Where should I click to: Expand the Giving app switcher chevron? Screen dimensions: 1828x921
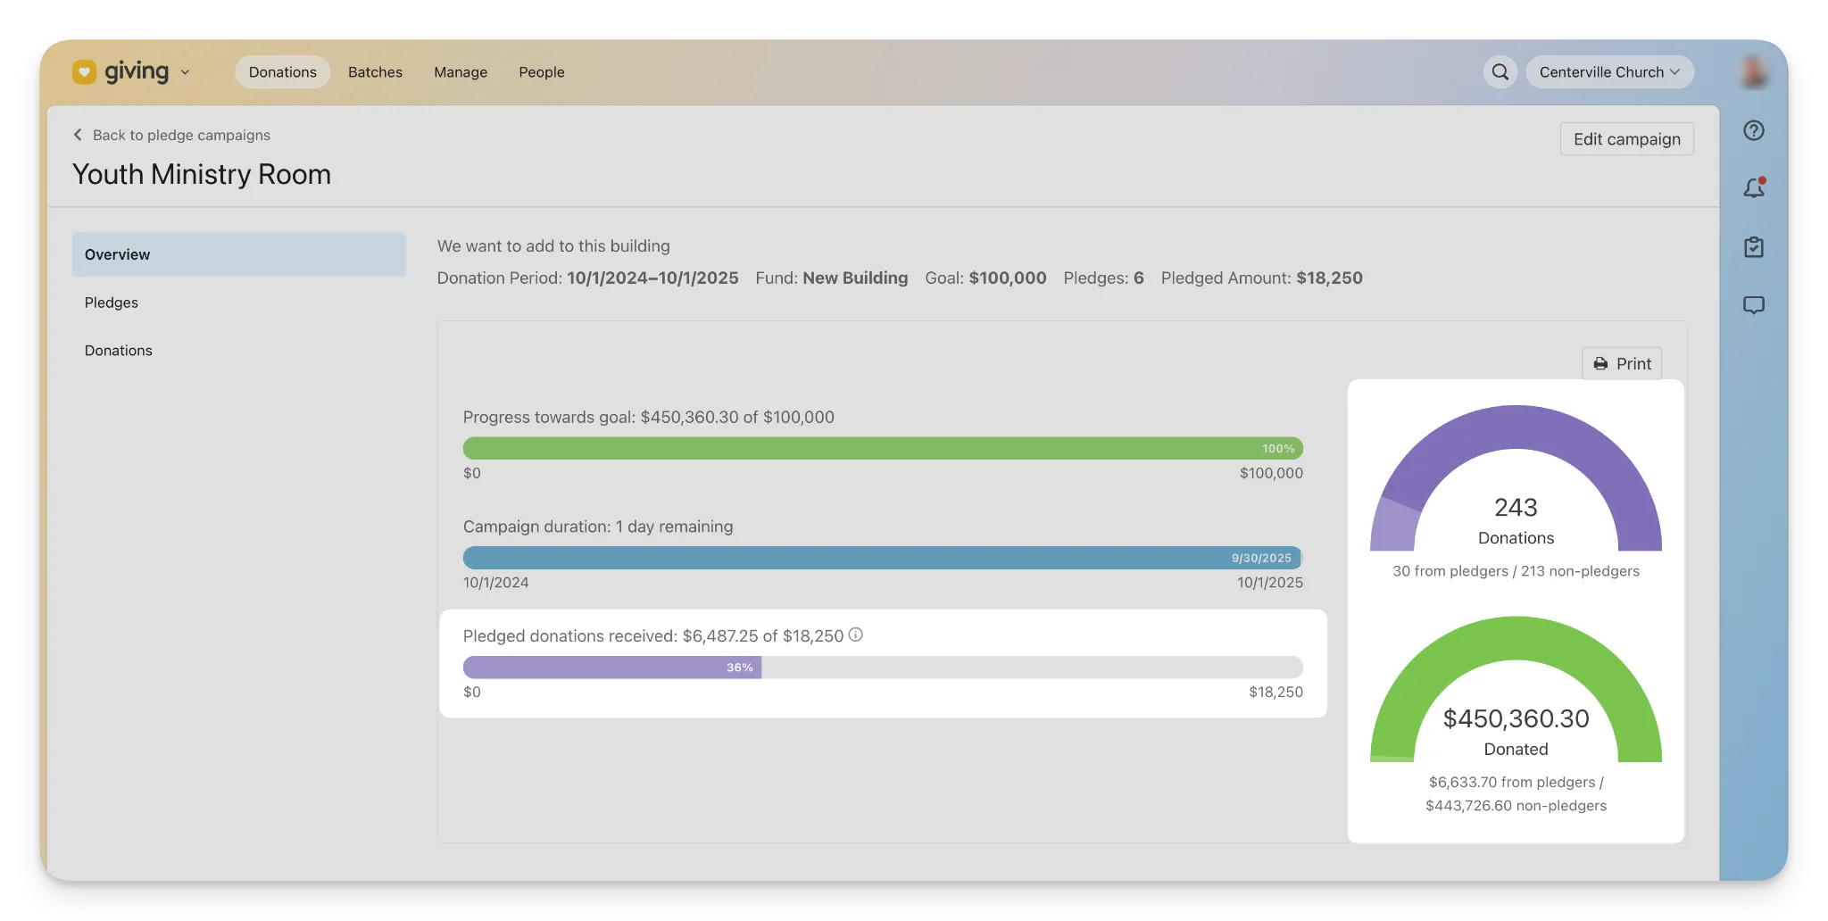[x=185, y=72]
